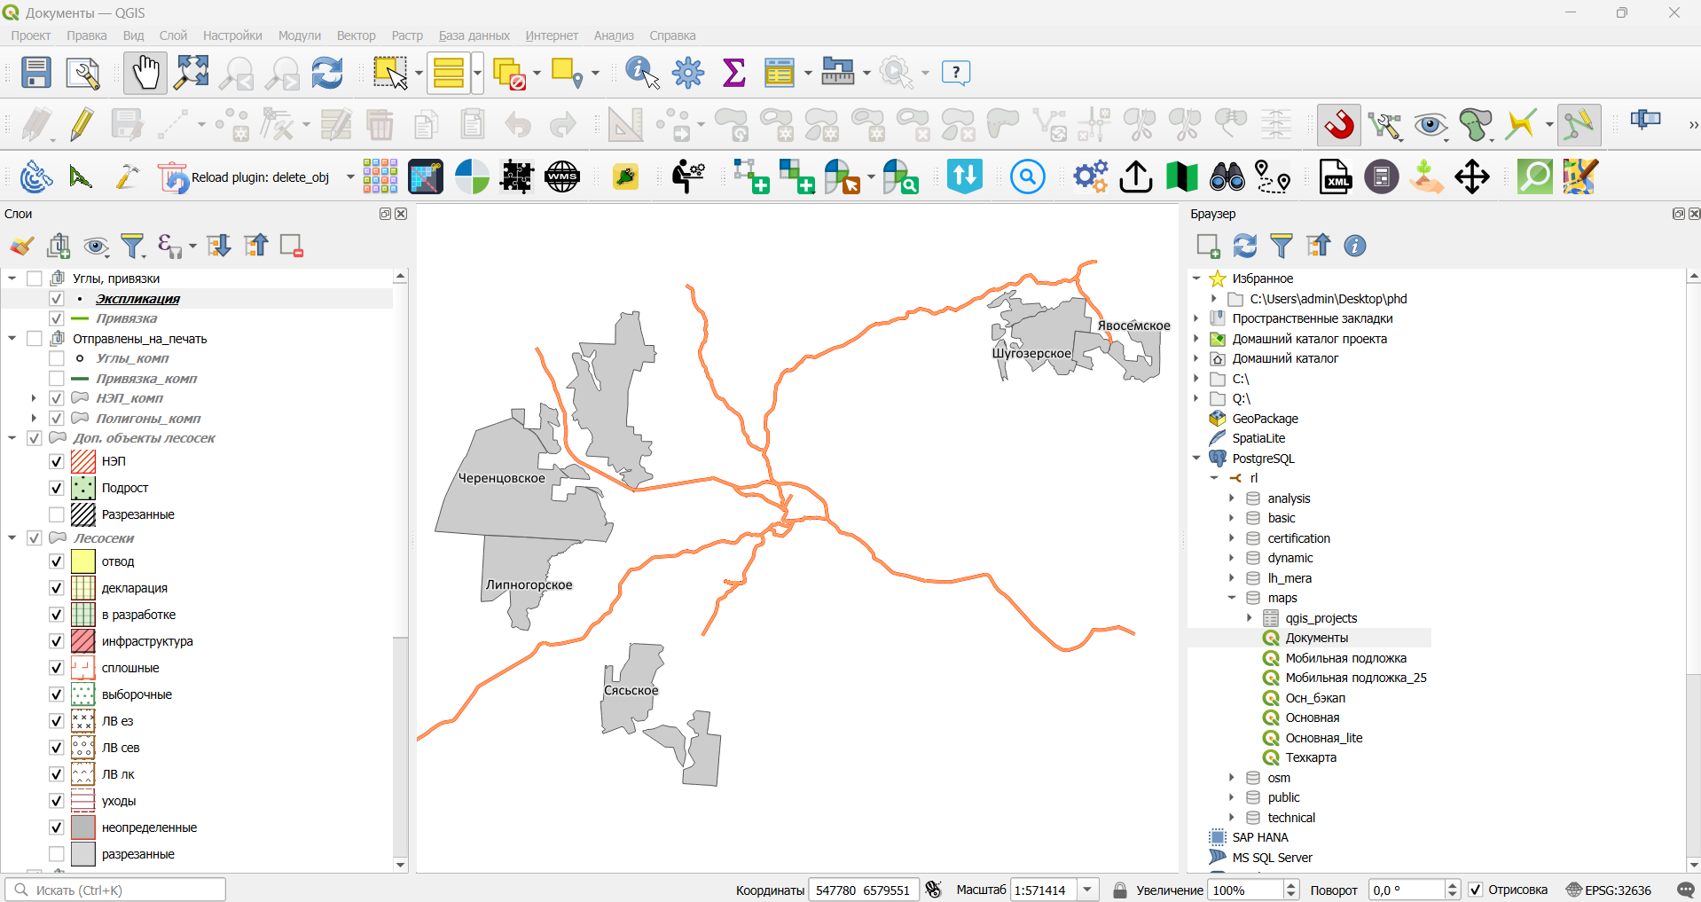Enable the Разрезанные hatched layer checkbox
The height and width of the screenshot is (902, 1701).
(x=57, y=514)
